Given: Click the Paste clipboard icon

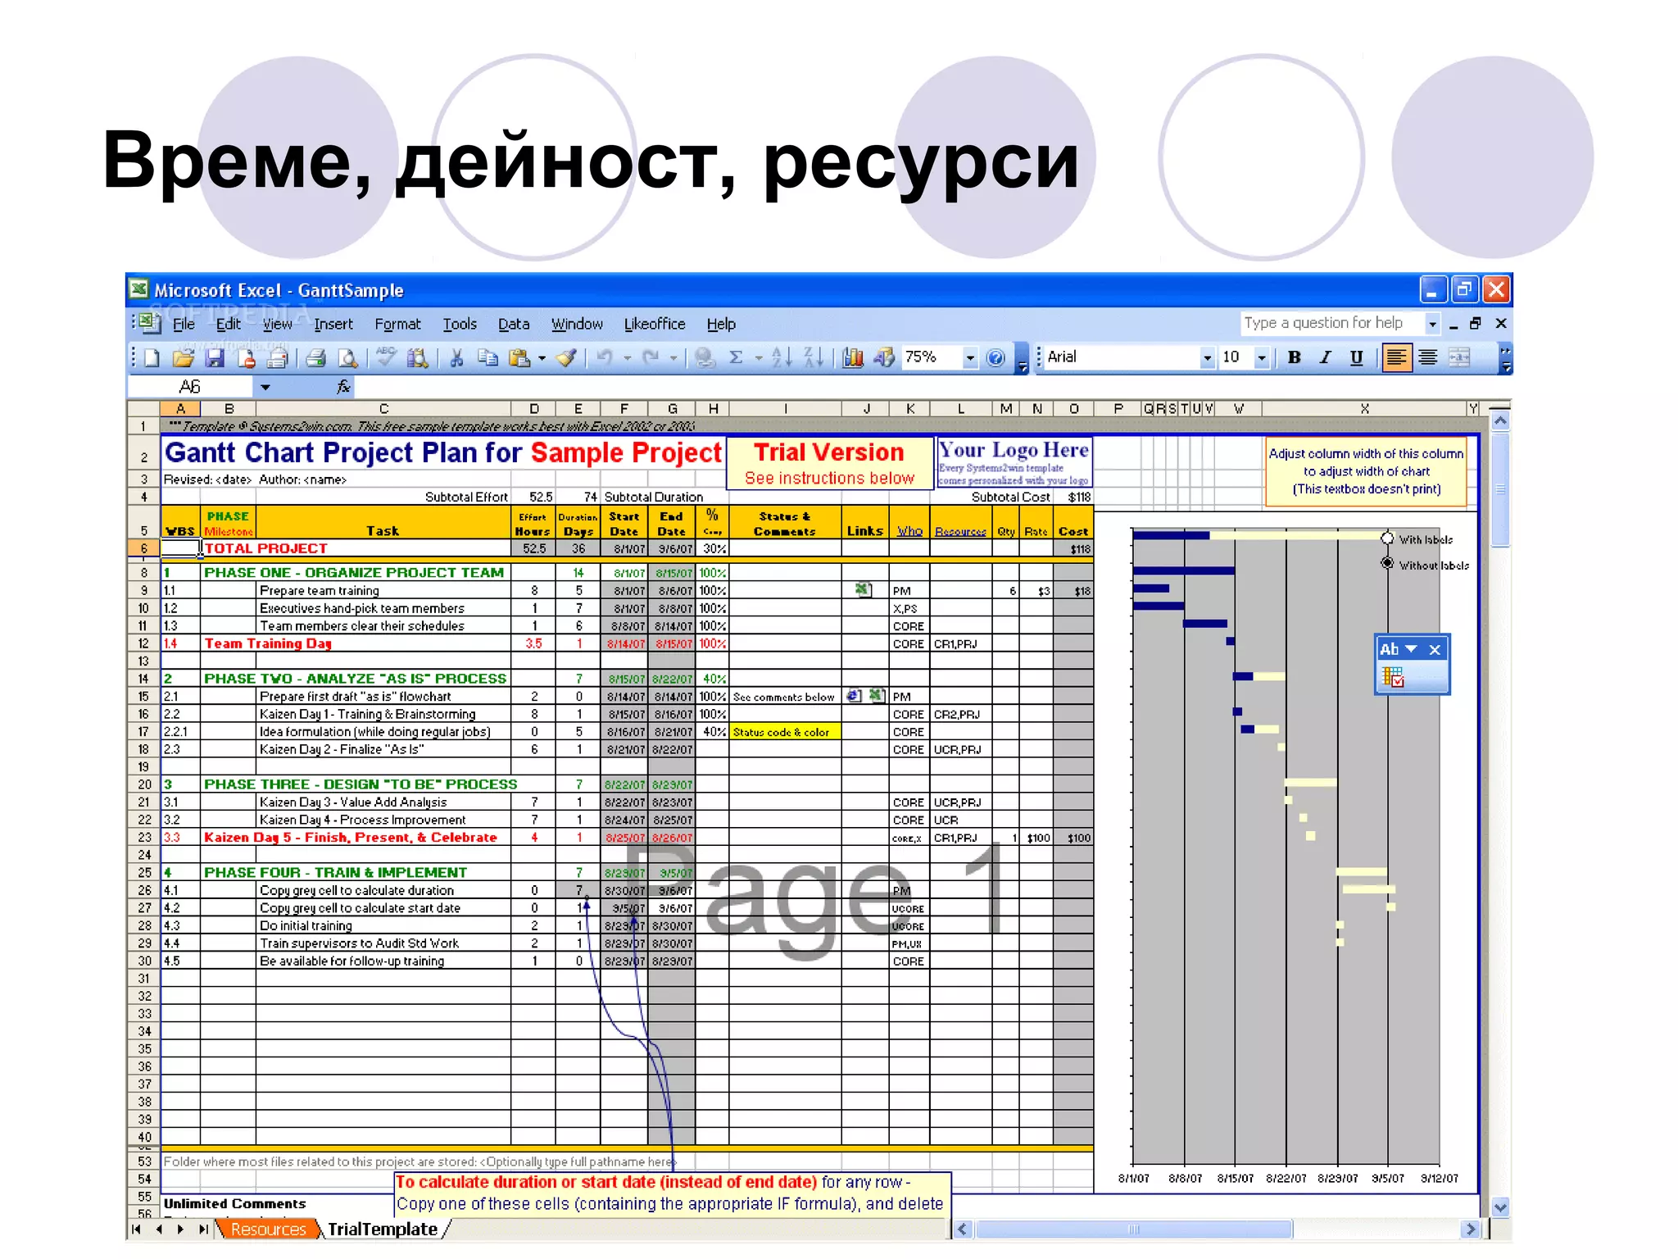Looking at the screenshot, I should tap(519, 357).
